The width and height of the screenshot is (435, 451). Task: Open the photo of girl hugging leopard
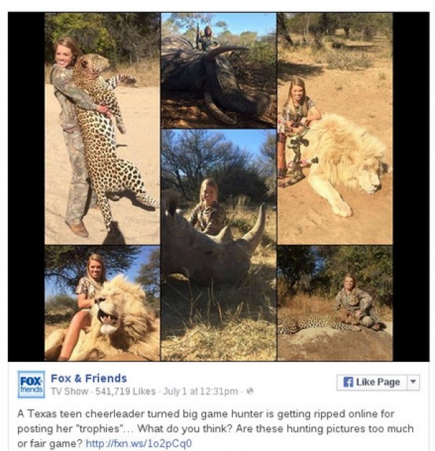tap(102, 128)
